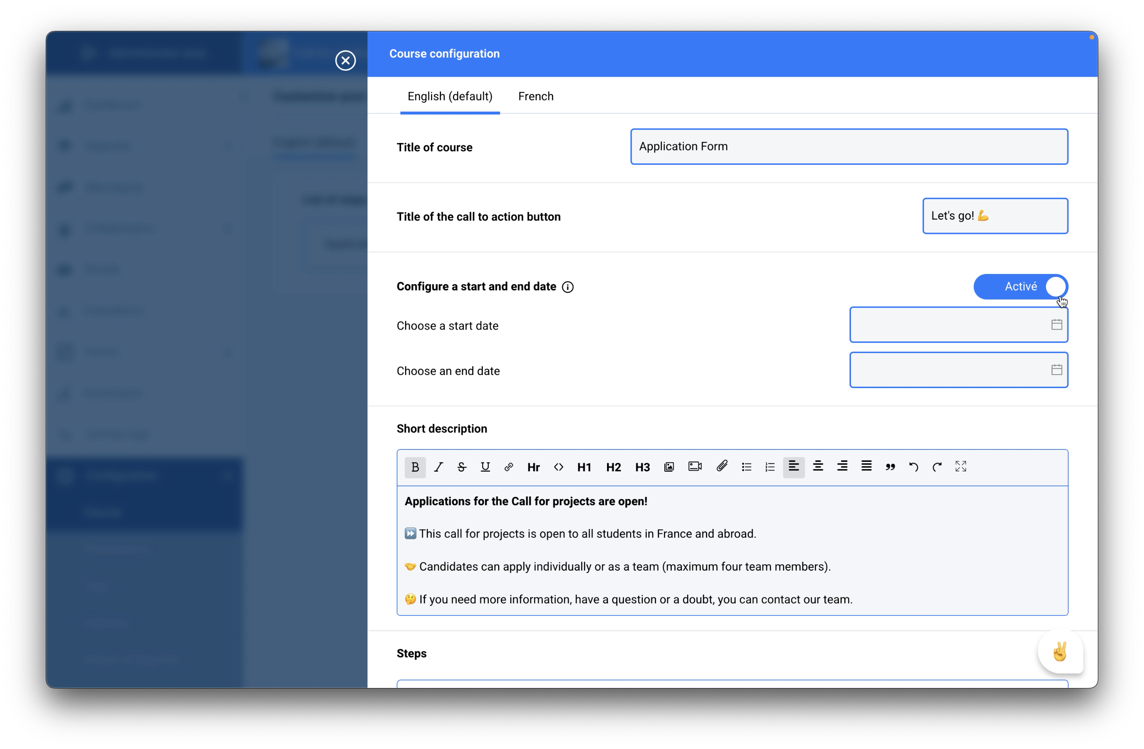Edit the call to action button title
The image size is (1144, 749).
click(995, 216)
